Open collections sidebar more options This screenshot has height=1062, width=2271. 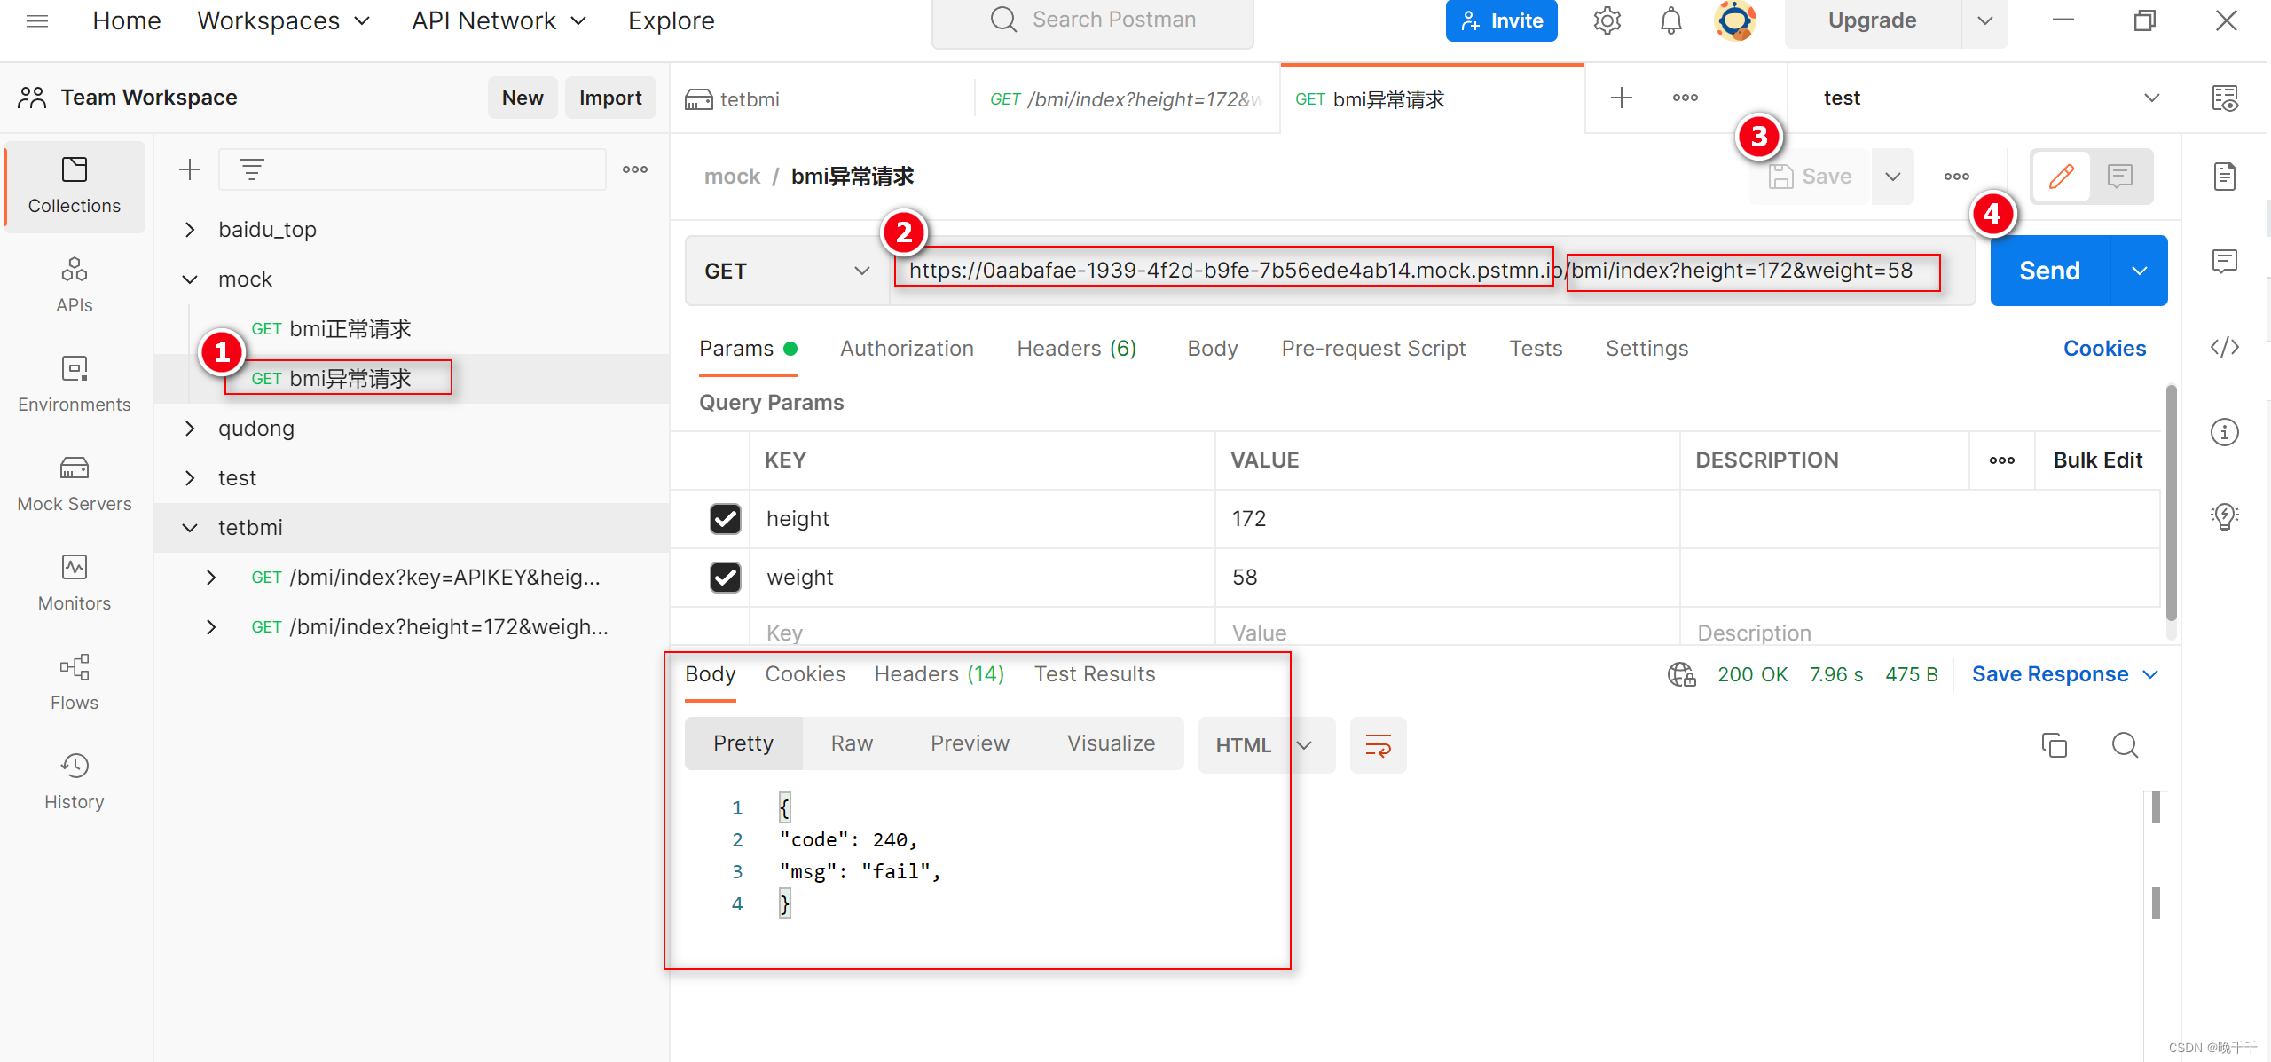click(x=635, y=169)
